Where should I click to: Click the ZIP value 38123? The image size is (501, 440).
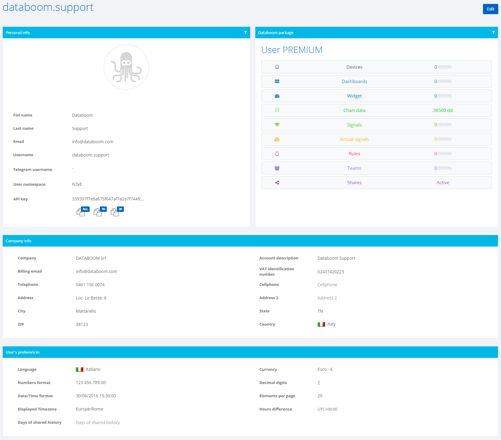[82, 324]
